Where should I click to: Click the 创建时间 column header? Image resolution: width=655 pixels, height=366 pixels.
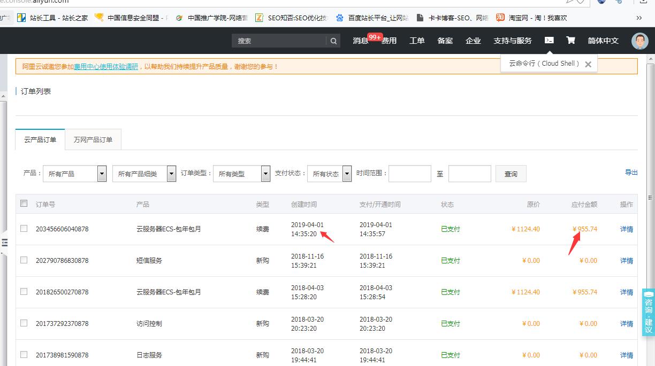(x=304, y=205)
